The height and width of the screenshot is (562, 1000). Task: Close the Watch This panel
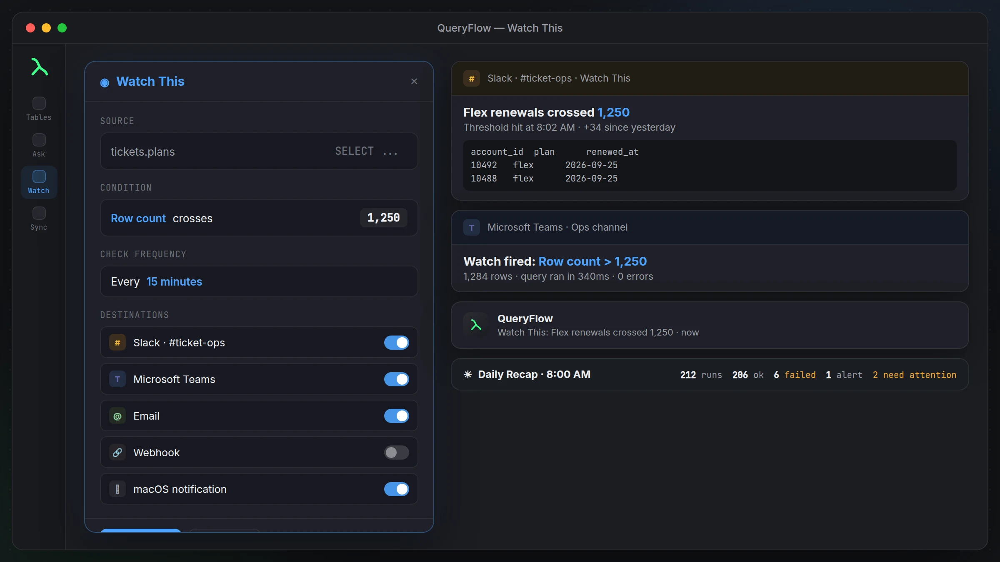tap(414, 82)
